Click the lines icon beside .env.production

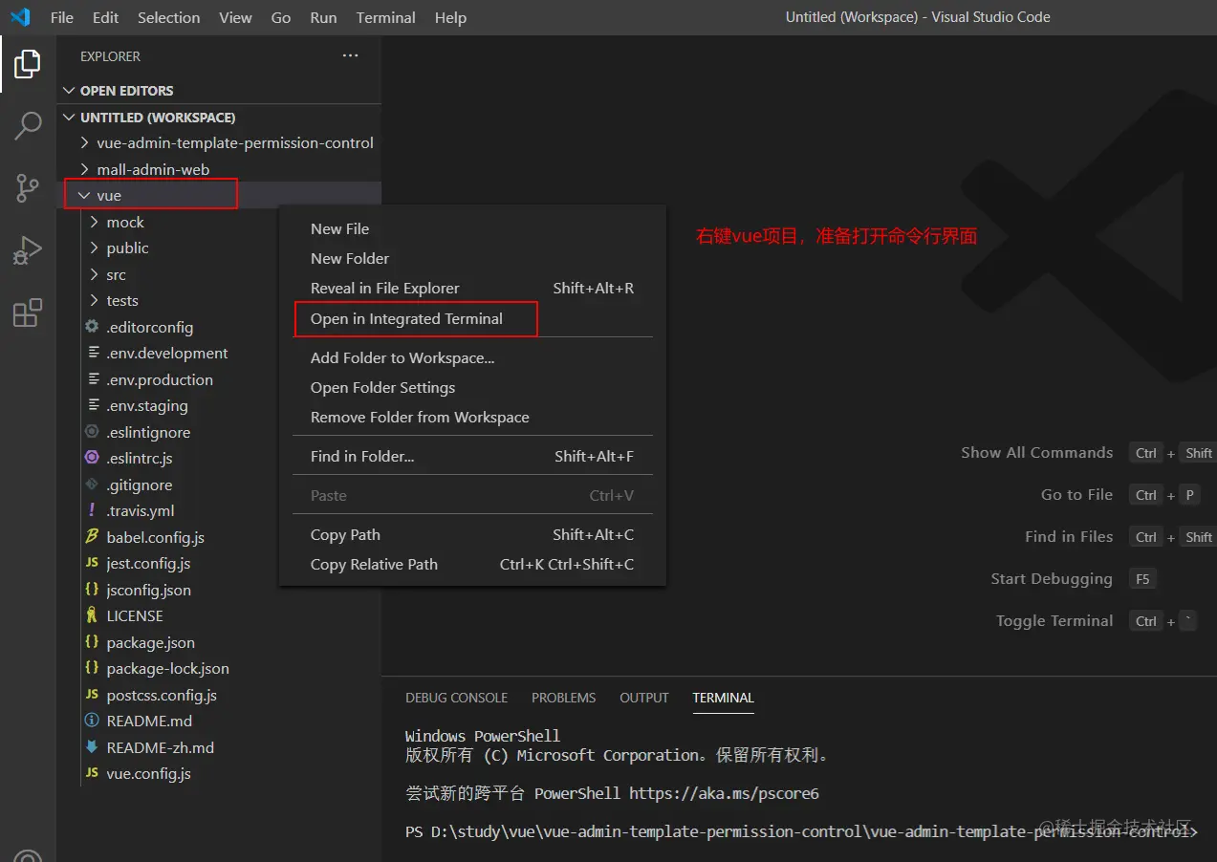[x=94, y=379]
